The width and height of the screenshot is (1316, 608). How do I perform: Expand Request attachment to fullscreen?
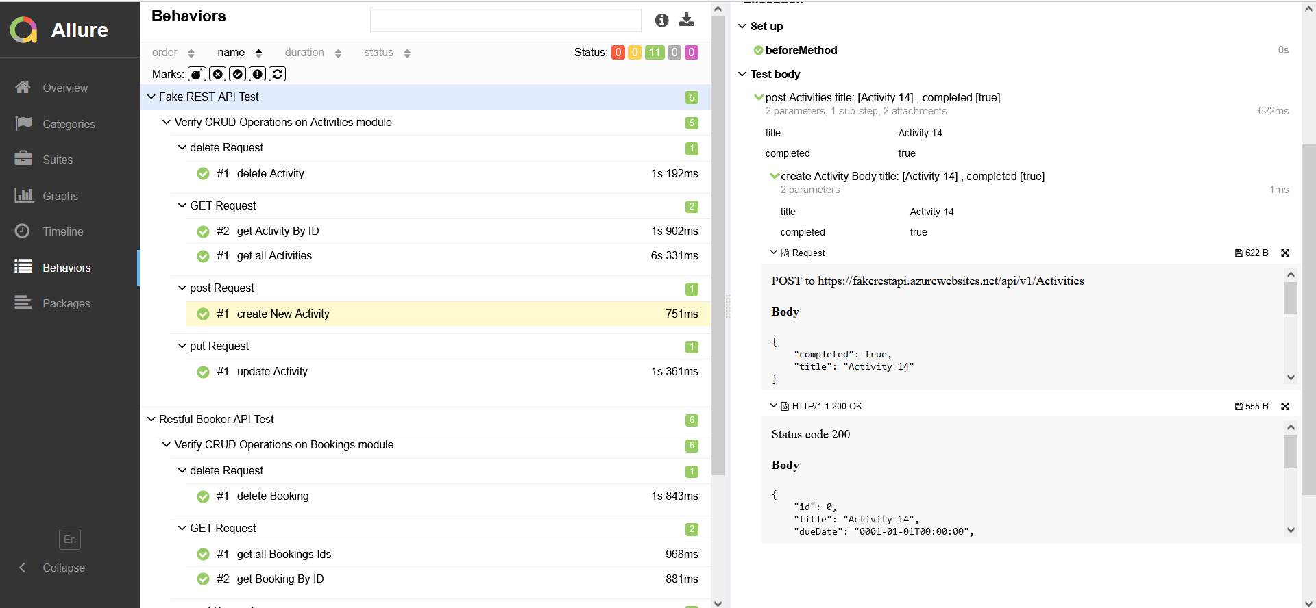coord(1285,253)
